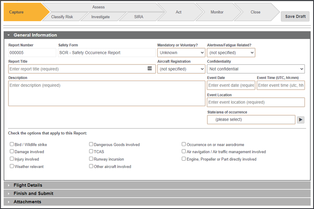Click the arrow button beside State/area of occurrence
The width and height of the screenshot is (314, 209).
pos(300,120)
